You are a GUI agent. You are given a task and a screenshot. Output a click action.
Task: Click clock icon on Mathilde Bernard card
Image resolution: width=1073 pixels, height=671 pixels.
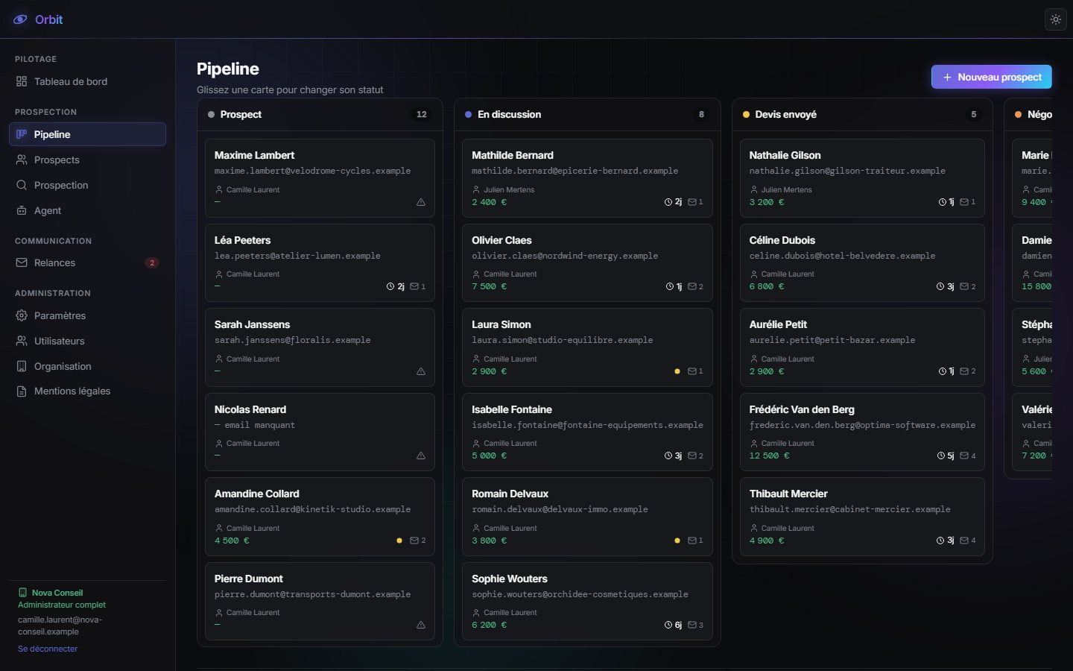point(668,202)
